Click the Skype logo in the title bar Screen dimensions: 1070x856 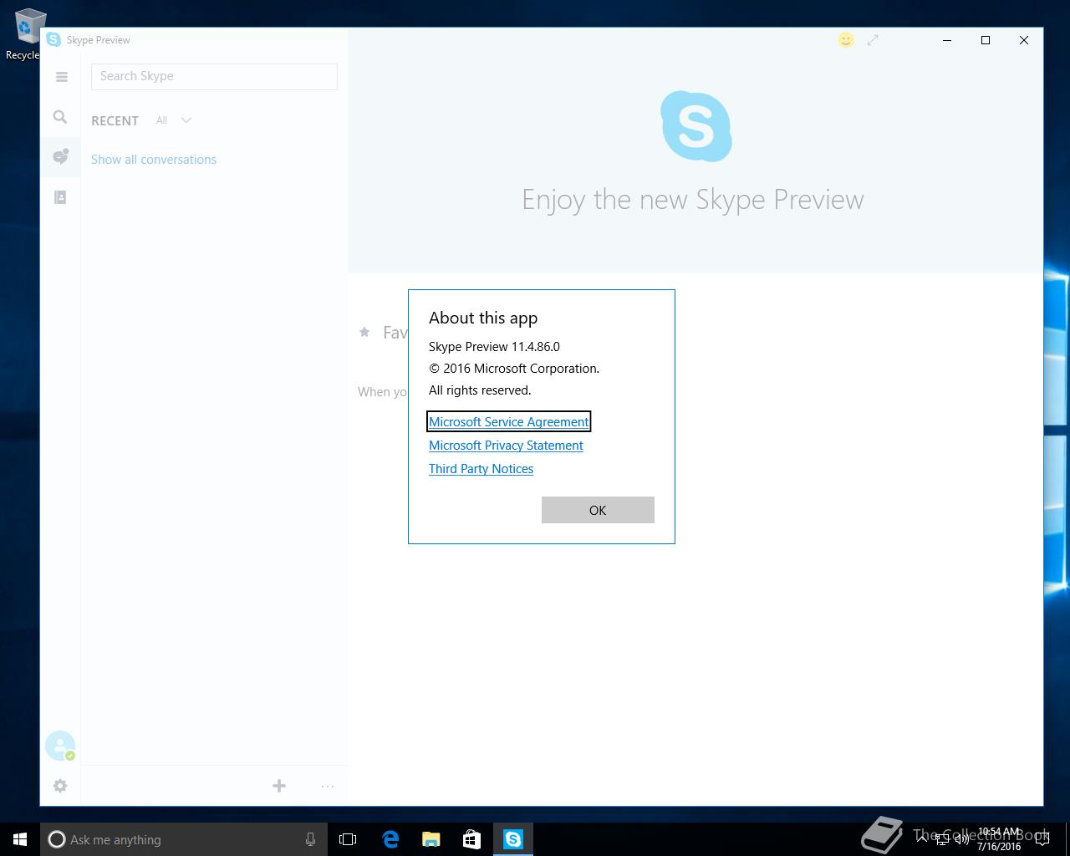pyautogui.click(x=53, y=39)
